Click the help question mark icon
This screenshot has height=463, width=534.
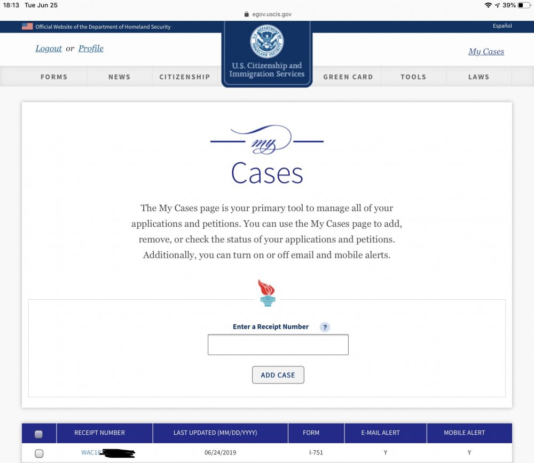pyautogui.click(x=325, y=327)
